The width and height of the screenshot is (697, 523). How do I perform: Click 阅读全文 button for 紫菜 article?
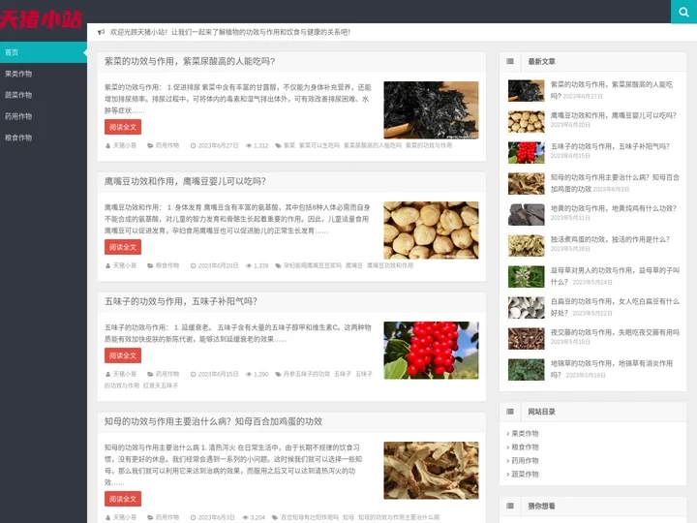click(x=123, y=127)
